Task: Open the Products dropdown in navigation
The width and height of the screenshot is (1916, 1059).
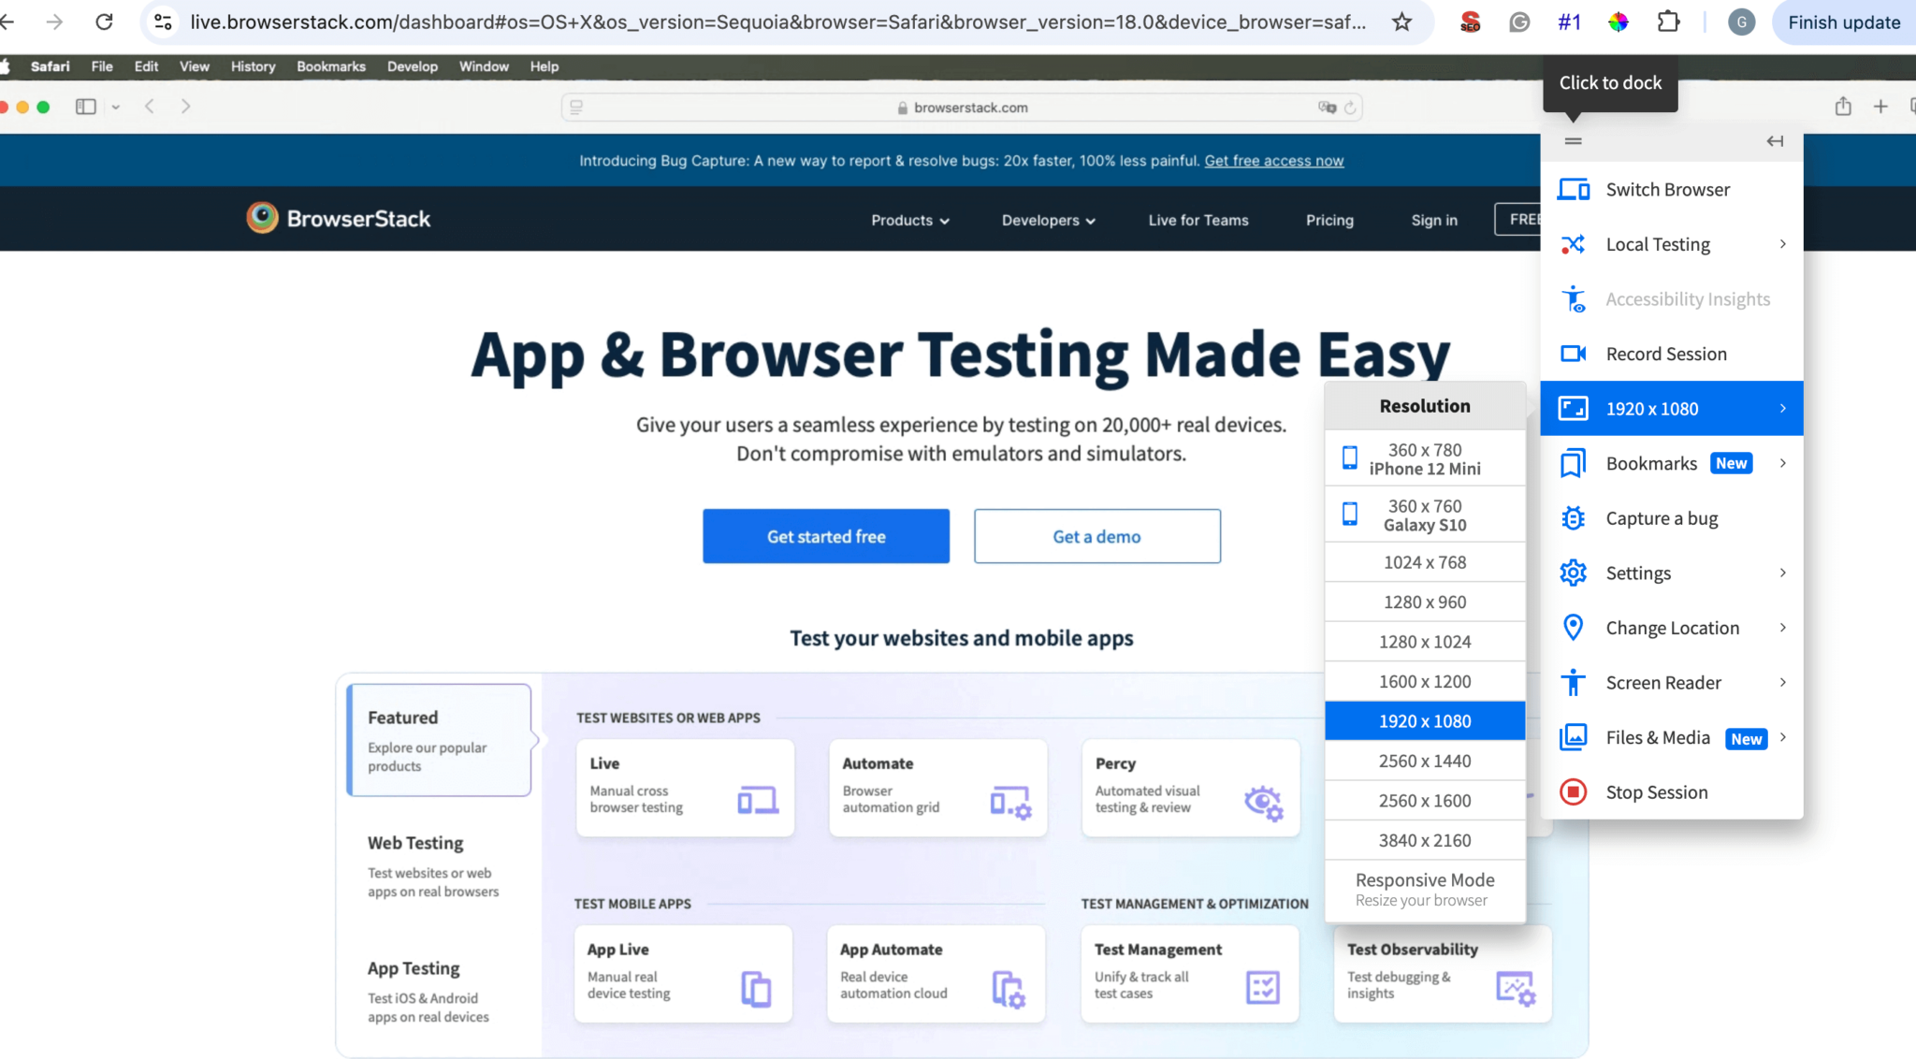Action: pyautogui.click(x=909, y=221)
